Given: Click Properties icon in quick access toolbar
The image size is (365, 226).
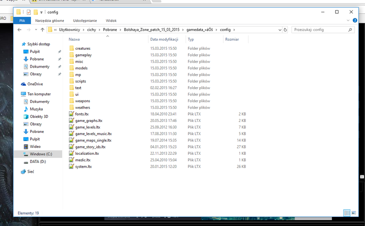Looking at the screenshot, I should [x=29, y=12].
